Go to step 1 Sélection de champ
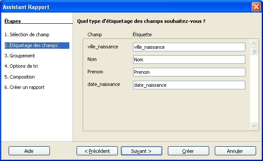 pos(27,35)
